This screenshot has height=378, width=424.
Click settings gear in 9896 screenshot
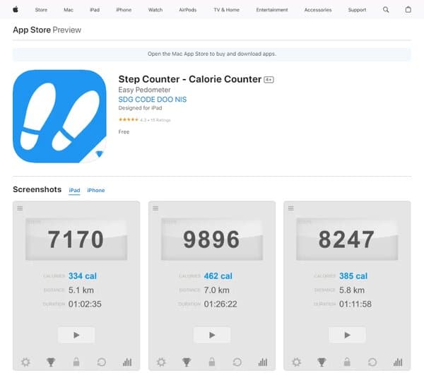click(161, 362)
